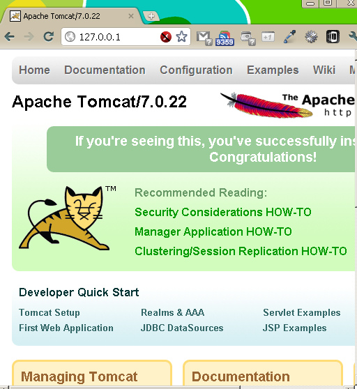This screenshot has width=357, height=389.
Task: Open Manager Application HOW-TO link
Action: (213, 232)
